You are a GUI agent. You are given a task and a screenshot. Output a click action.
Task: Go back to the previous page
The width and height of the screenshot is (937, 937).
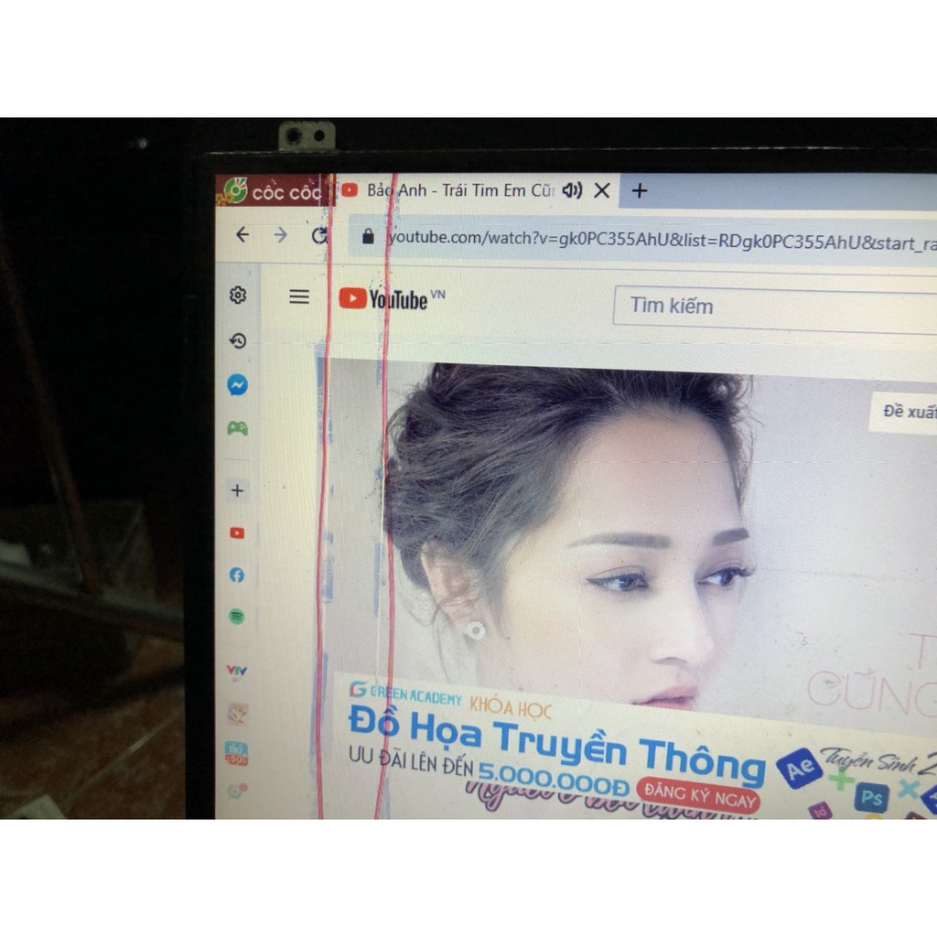(242, 235)
